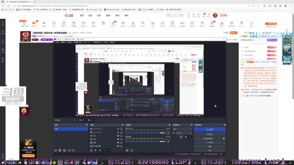Mute the first audio mixer channel
Viewport: 294px width, 165px height.
(x=164, y=133)
